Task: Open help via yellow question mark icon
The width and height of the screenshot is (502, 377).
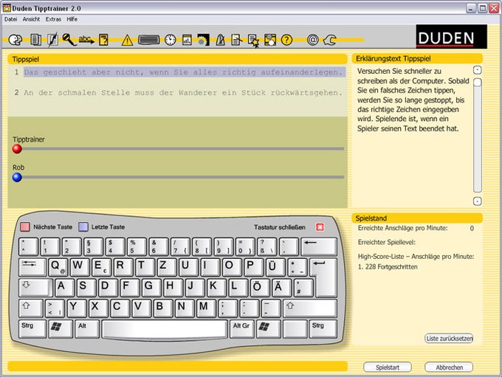Action: 286,40
